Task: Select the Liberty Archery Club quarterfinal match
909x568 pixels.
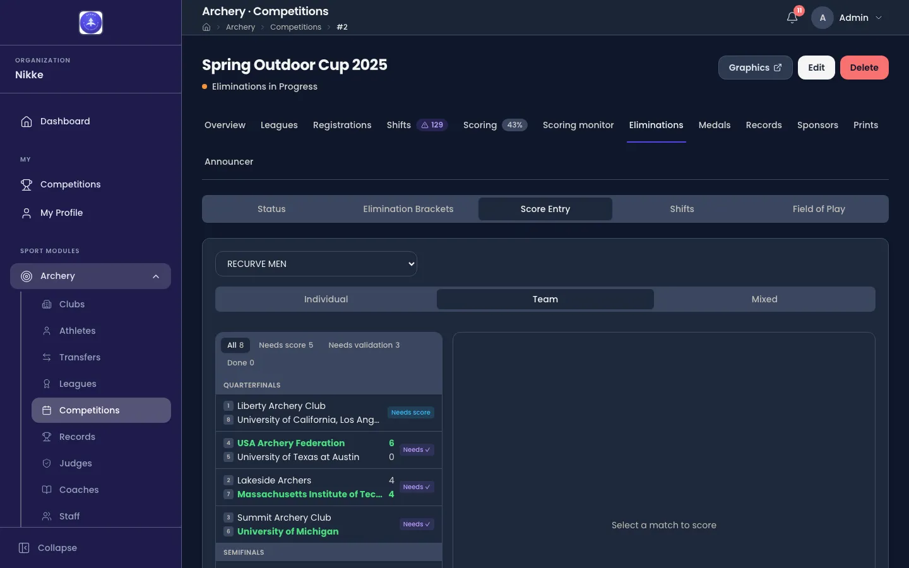Action: pos(329,413)
